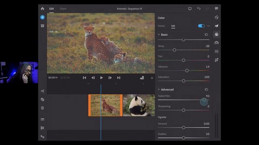Select the split clip scissors tool

pos(42,91)
